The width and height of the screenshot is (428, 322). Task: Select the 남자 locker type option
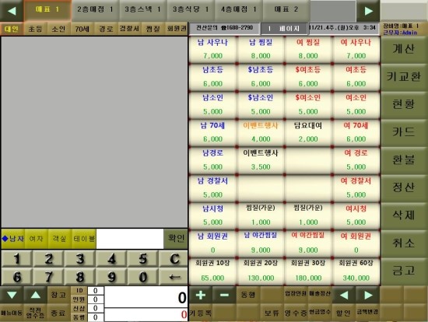coord(12,239)
